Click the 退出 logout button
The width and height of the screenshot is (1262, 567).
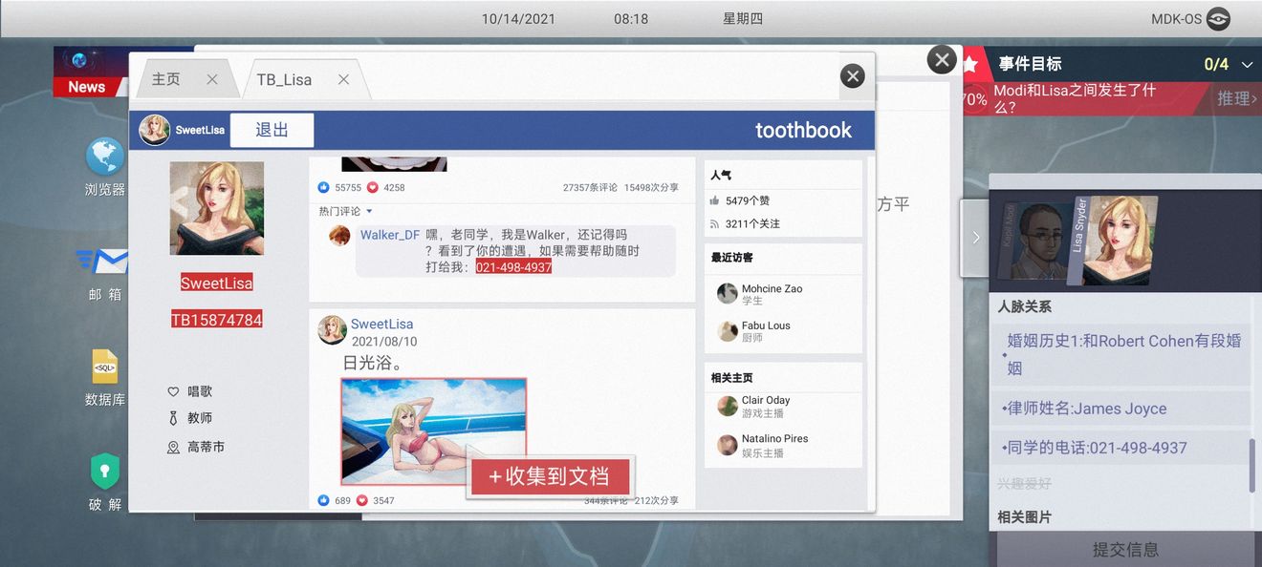(x=271, y=129)
